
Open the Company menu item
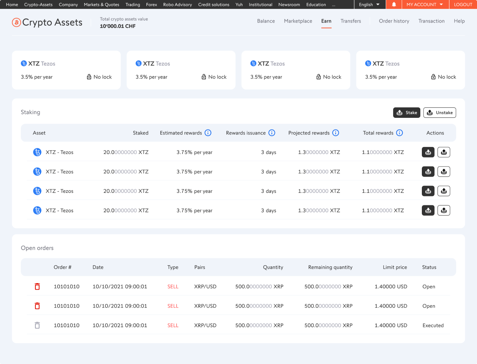68,5
